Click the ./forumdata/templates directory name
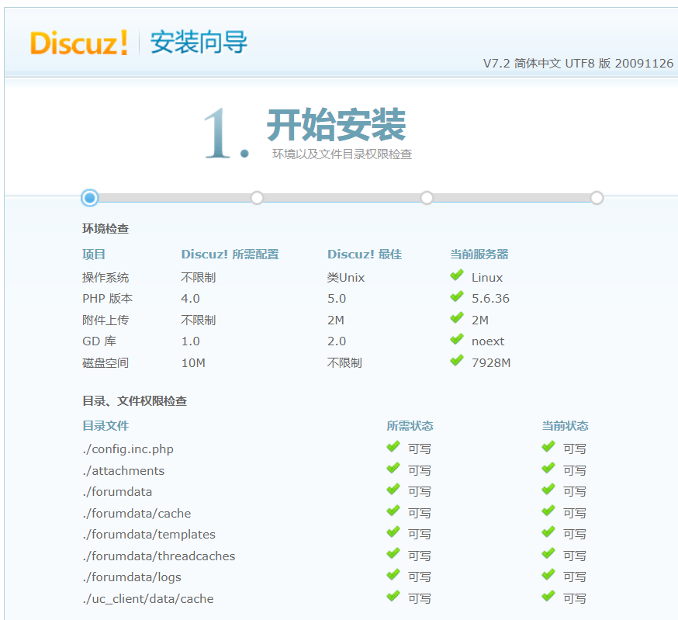Image resolution: width=678 pixels, height=620 pixels. click(x=149, y=535)
